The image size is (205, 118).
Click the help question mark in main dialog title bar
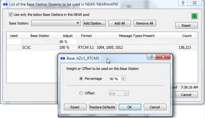click(183, 3)
